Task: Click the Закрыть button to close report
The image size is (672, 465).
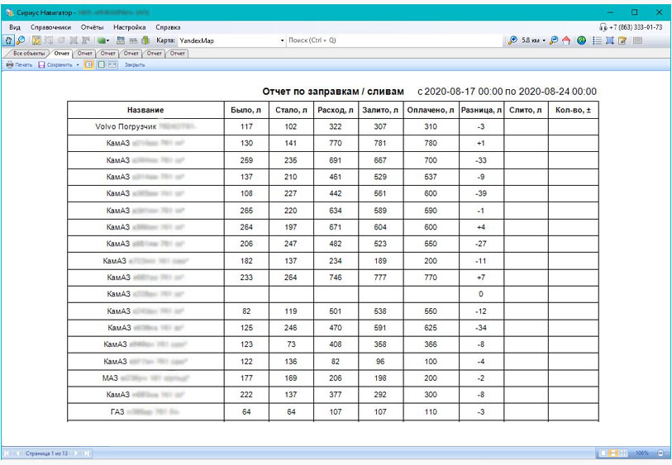Action: [x=135, y=64]
